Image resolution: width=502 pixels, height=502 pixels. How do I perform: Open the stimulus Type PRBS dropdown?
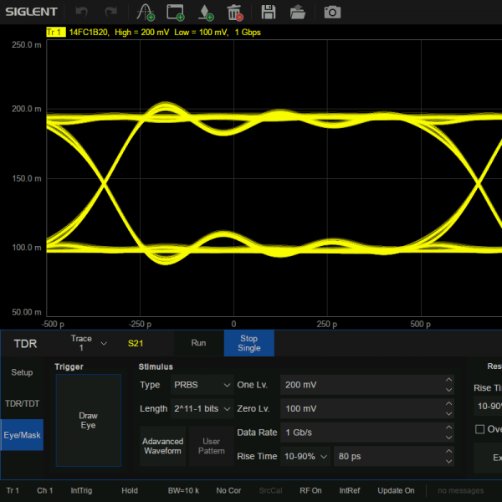[201, 385]
